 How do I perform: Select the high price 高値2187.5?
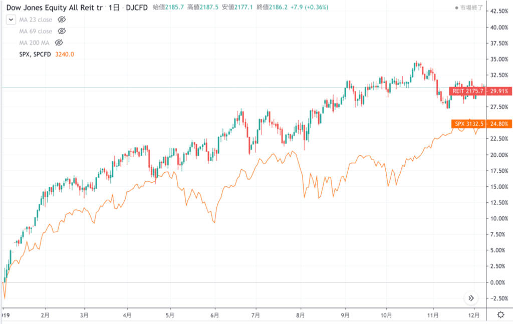[x=203, y=7]
